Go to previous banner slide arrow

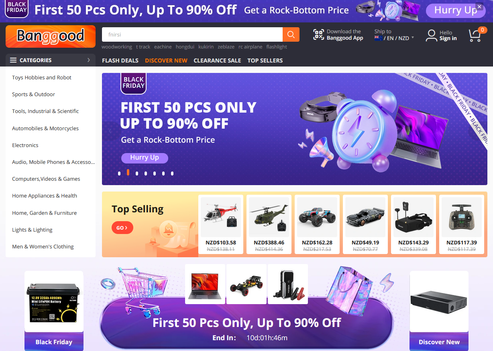click(x=110, y=131)
